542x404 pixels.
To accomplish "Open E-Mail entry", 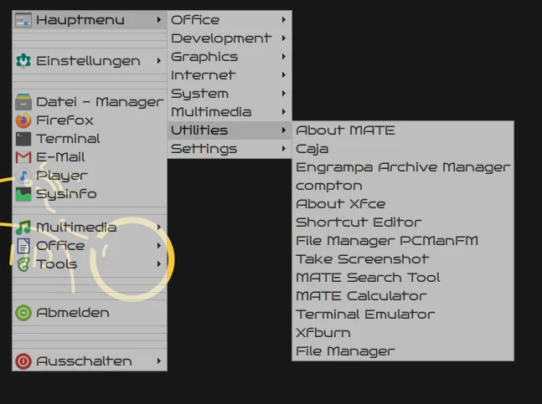I will pos(90,157).
